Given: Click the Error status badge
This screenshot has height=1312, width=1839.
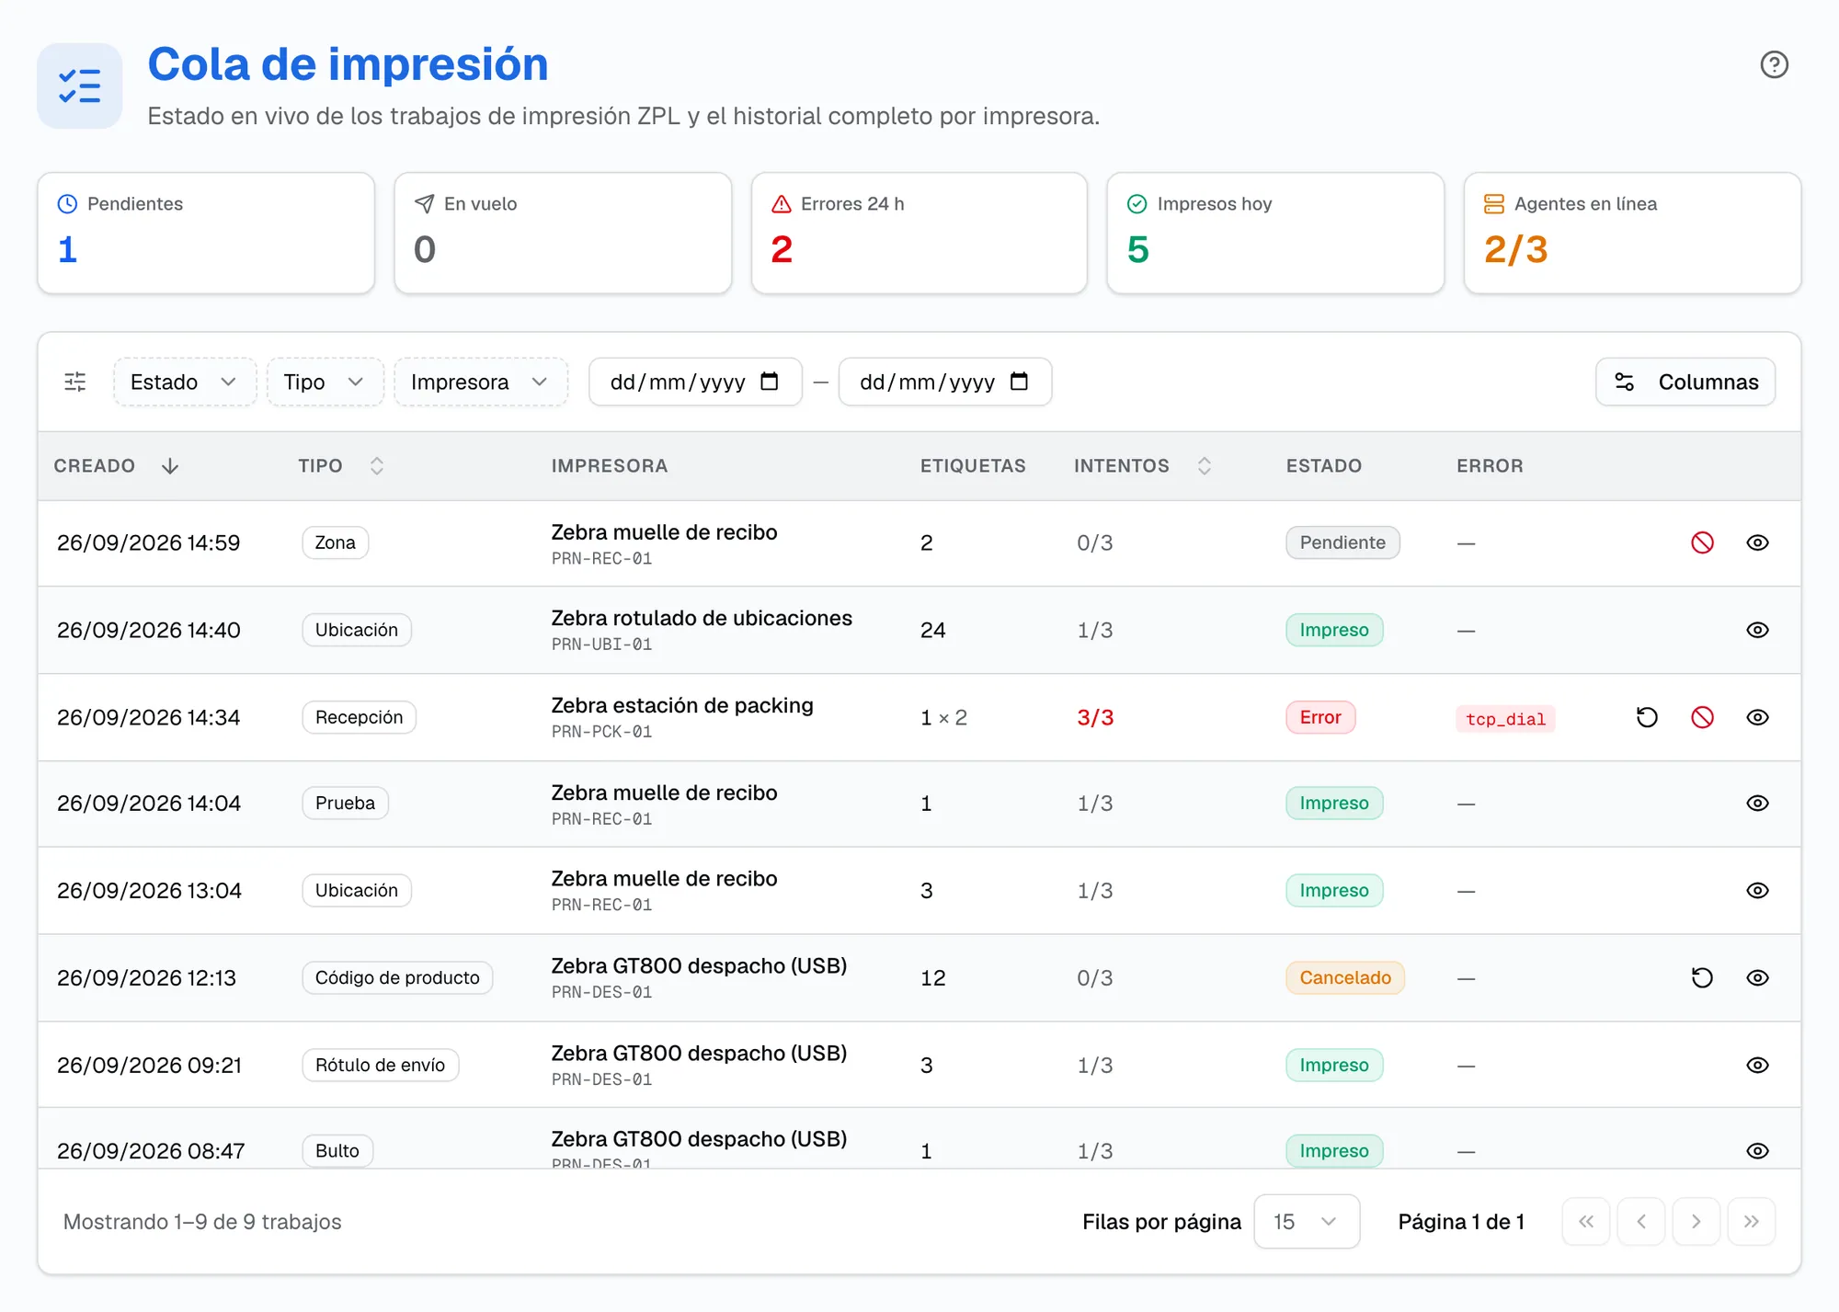Looking at the screenshot, I should (1320, 717).
